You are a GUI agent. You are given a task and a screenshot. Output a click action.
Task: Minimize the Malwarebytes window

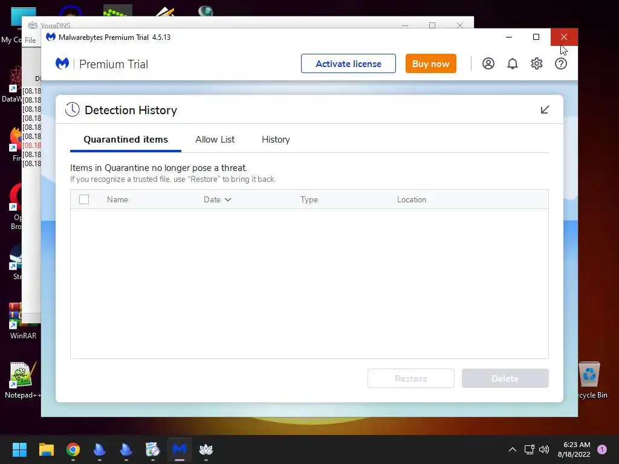509,37
